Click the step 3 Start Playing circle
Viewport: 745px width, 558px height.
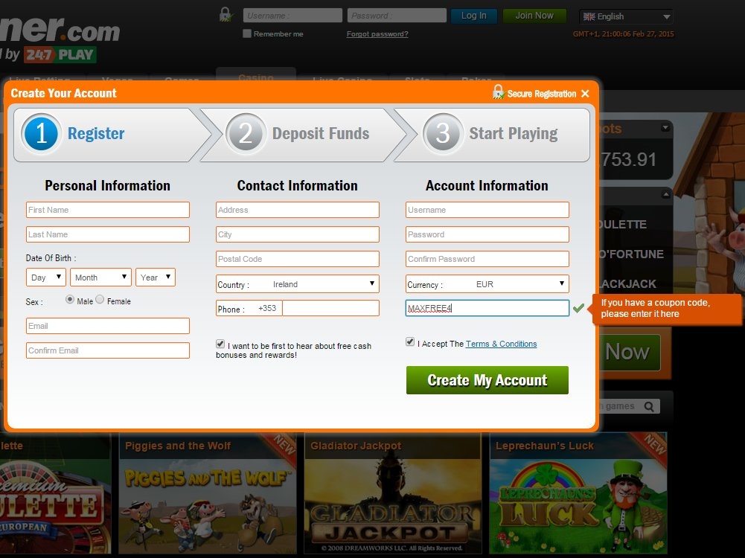(443, 134)
